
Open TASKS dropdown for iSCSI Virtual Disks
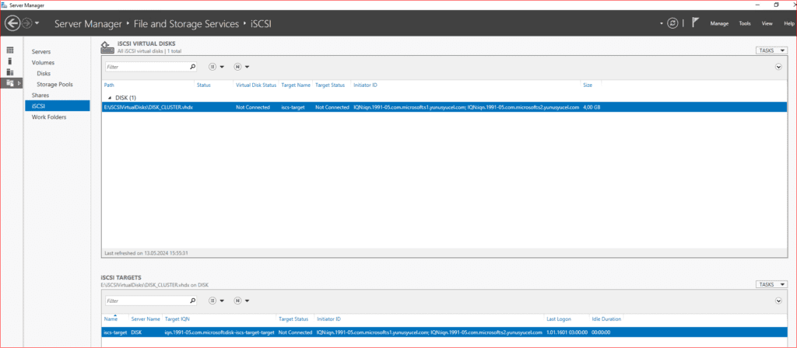pos(771,50)
